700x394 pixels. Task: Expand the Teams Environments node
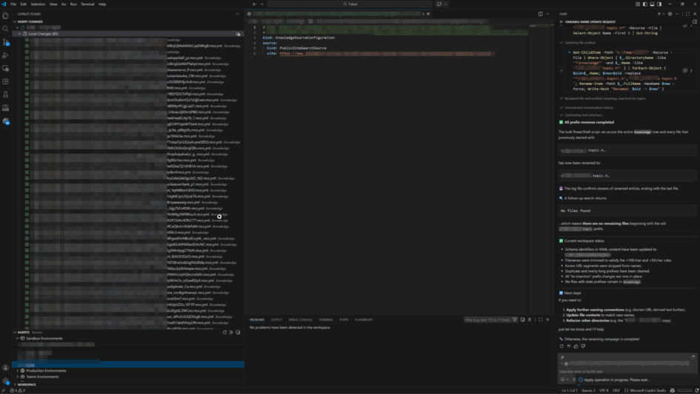tap(18, 376)
